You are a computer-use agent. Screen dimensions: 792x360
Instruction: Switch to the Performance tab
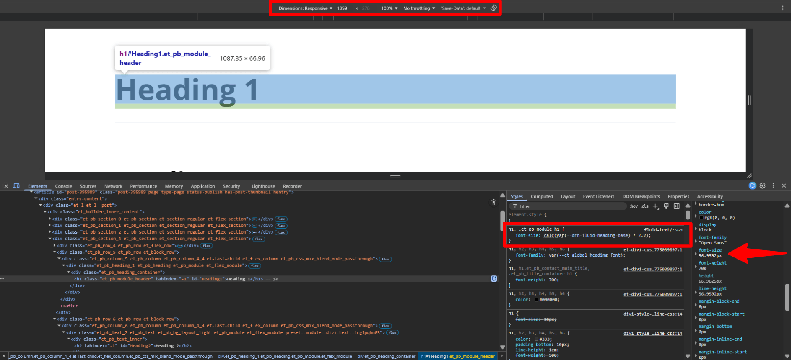[143, 186]
